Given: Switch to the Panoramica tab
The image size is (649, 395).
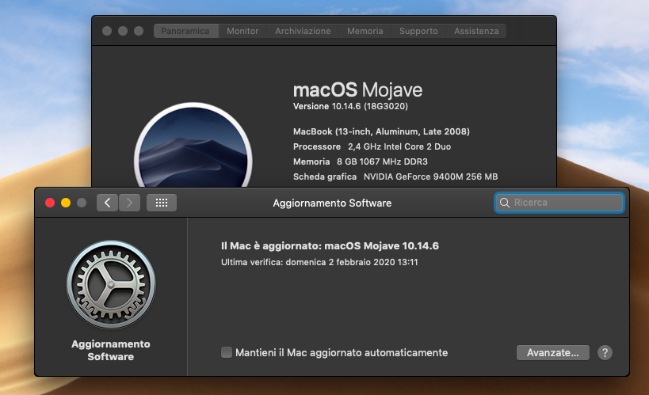Looking at the screenshot, I should (185, 31).
